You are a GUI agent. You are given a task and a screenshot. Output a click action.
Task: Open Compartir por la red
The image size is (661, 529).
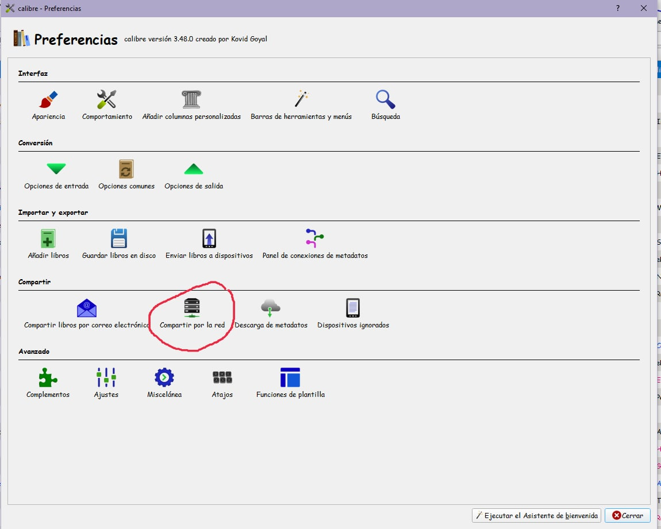(x=192, y=314)
